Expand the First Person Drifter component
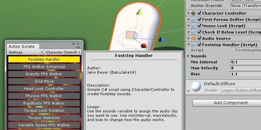Screen dimensions: 261x130 [189, 20]
